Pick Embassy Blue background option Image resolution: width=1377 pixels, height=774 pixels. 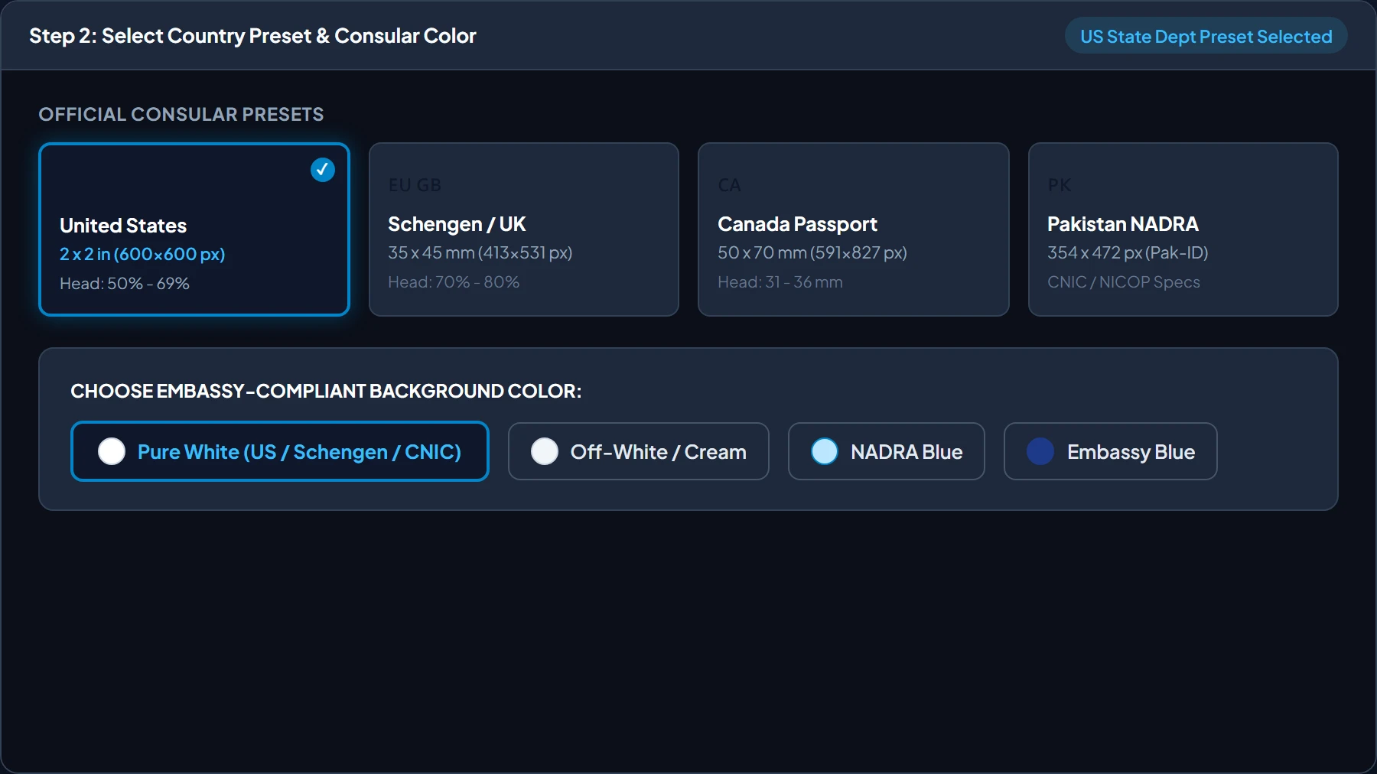(x=1111, y=451)
